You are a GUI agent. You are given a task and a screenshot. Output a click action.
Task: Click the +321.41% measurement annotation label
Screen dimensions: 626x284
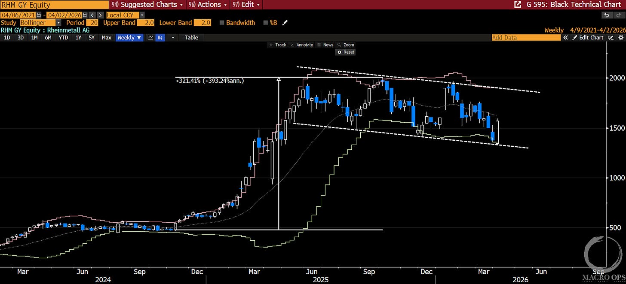210,80
